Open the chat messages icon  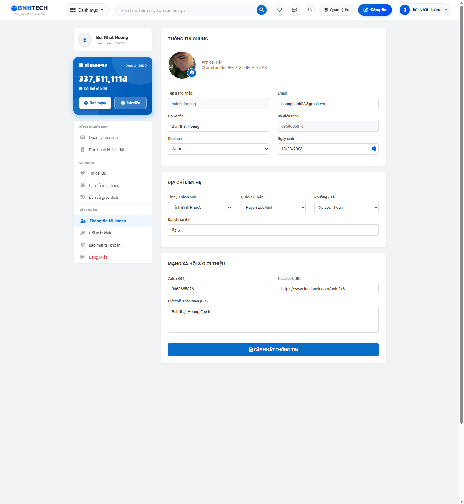click(x=294, y=10)
